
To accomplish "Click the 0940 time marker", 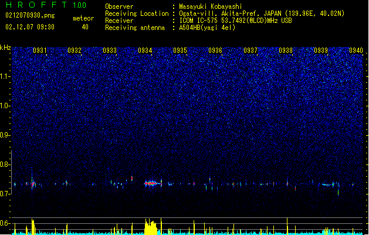I will tap(356, 51).
